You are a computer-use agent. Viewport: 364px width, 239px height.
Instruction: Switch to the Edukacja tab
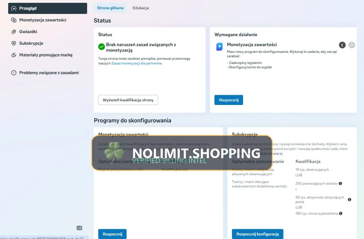click(141, 8)
